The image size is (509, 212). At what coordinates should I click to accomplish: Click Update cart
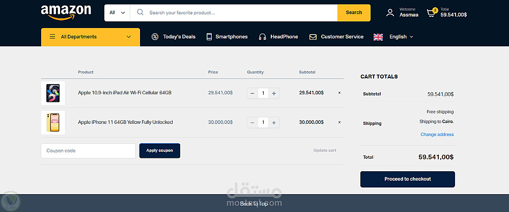[325, 150]
